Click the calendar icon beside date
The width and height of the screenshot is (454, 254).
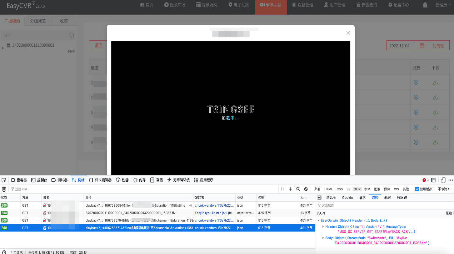(x=422, y=46)
